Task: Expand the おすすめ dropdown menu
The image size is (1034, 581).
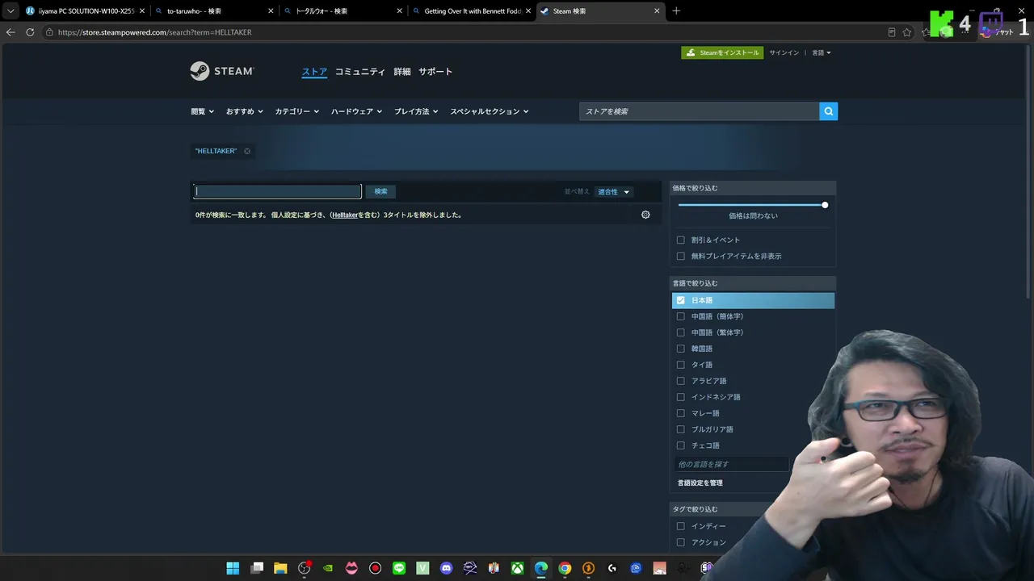Action: tap(245, 111)
